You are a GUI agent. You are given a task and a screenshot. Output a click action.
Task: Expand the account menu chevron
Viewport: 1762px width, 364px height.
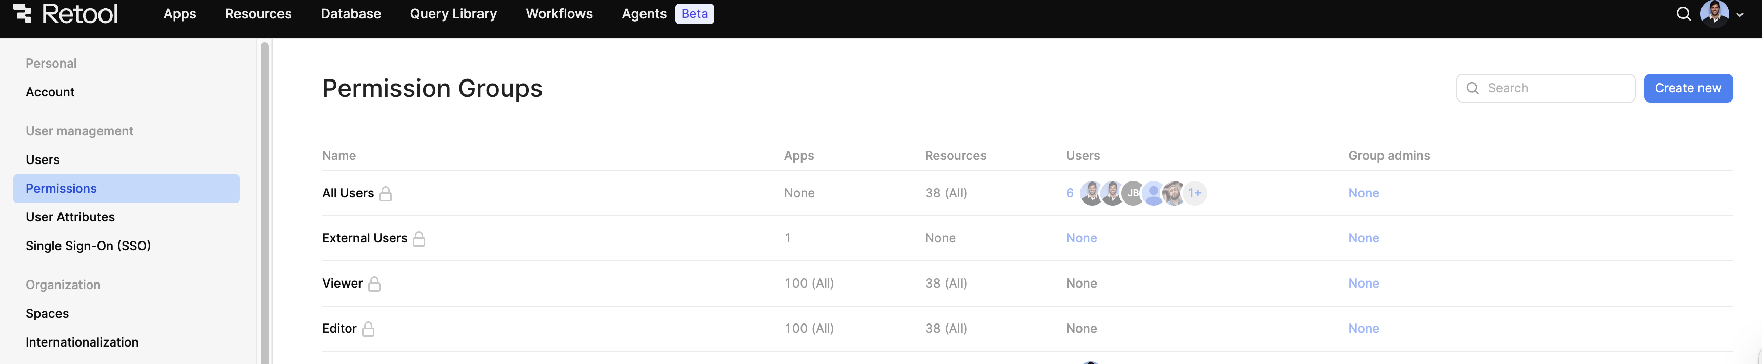point(1739,14)
